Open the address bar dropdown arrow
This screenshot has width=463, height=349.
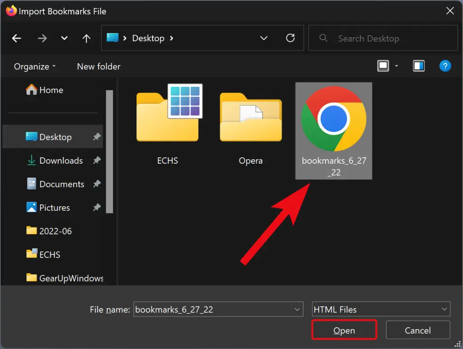tap(264, 38)
